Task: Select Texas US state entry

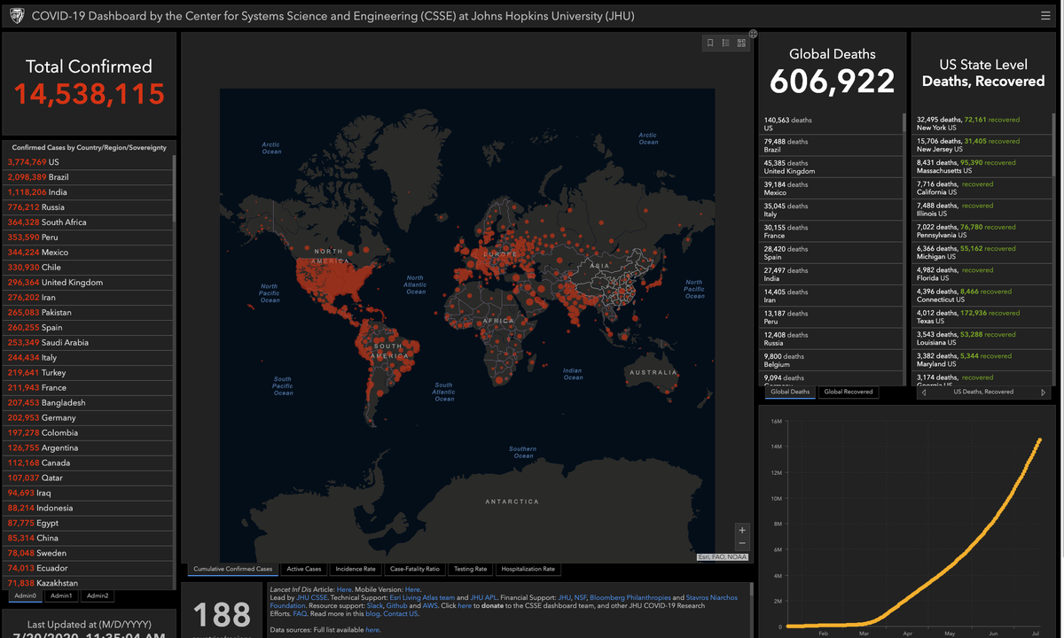Action: coord(982,317)
